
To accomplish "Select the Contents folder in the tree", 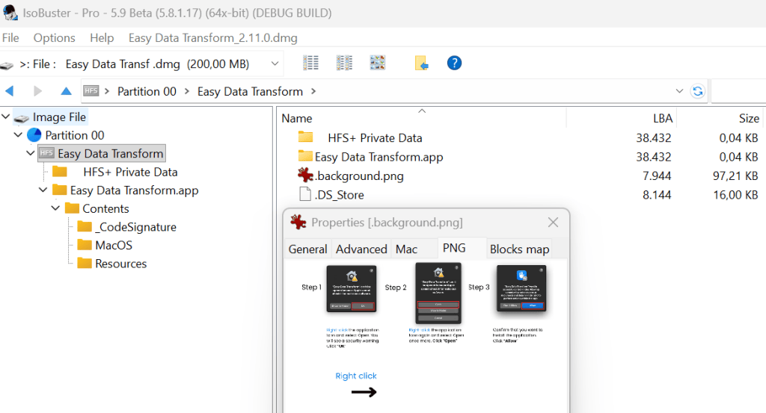I will tap(105, 208).
